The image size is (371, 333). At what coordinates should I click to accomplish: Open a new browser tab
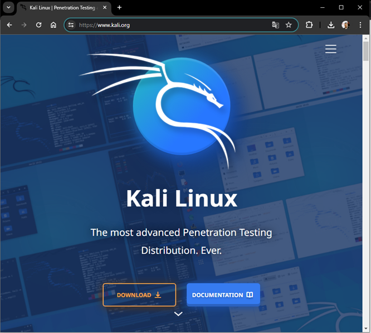click(119, 8)
